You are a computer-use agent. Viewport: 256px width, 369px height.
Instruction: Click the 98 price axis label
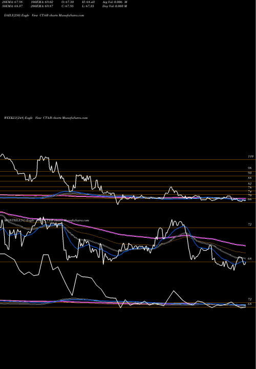[x=250, y=168]
